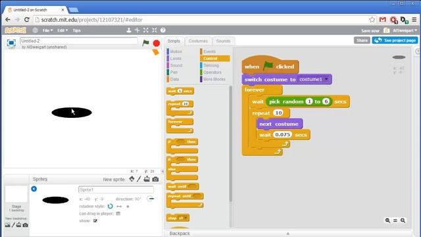Screen dimensions: 421x237
Task: Select the Grow sprite tool
Action: (x=146, y=30)
